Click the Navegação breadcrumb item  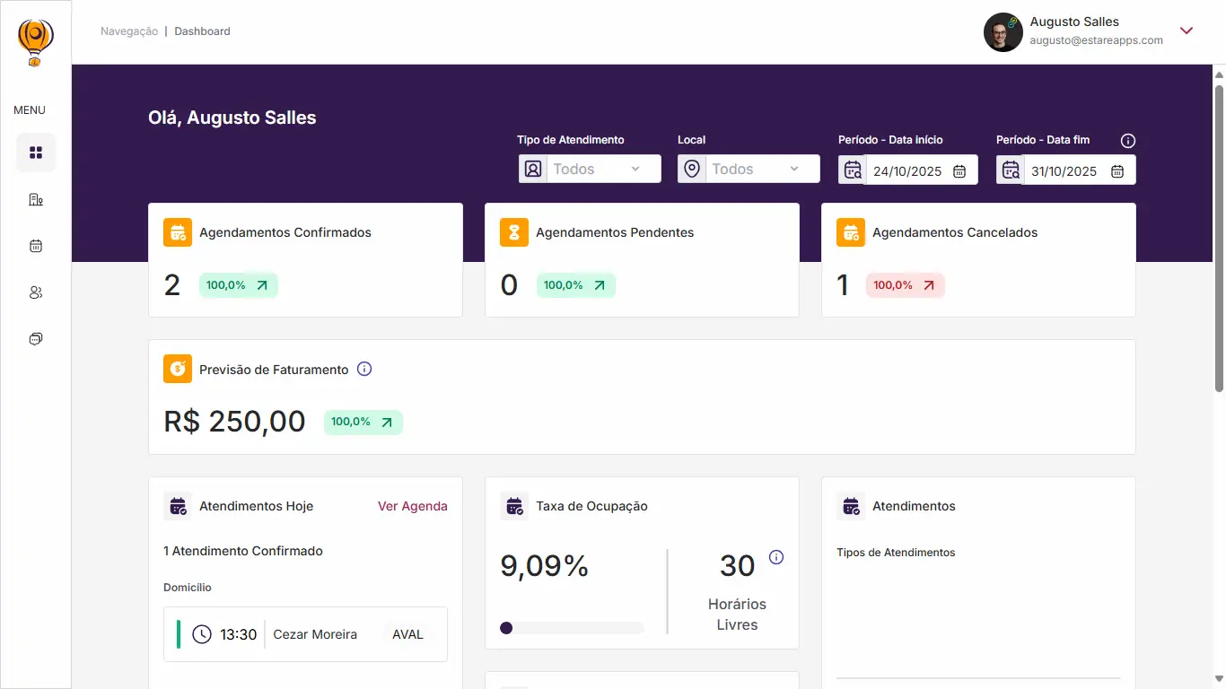129,31
